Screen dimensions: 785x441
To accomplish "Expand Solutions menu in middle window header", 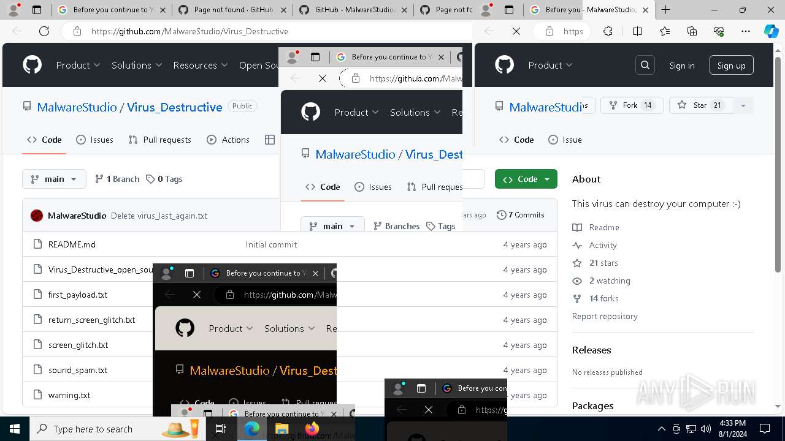I will pyautogui.click(x=415, y=112).
